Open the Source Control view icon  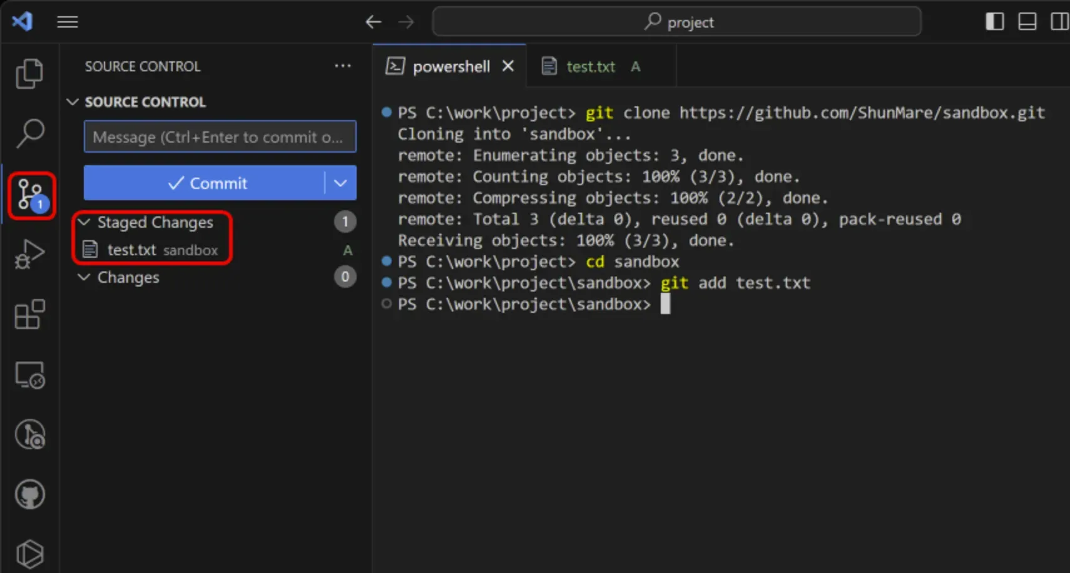pyautogui.click(x=31, y=195)
